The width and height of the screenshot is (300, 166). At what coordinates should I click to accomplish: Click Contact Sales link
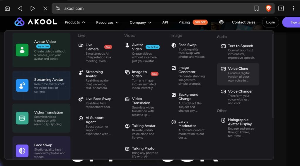coord(243,22)
